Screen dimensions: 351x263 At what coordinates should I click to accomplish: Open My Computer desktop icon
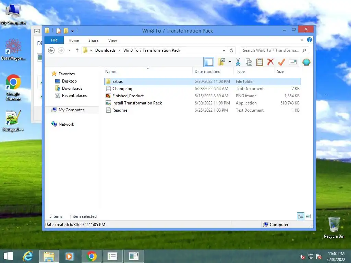click(13, 14)
